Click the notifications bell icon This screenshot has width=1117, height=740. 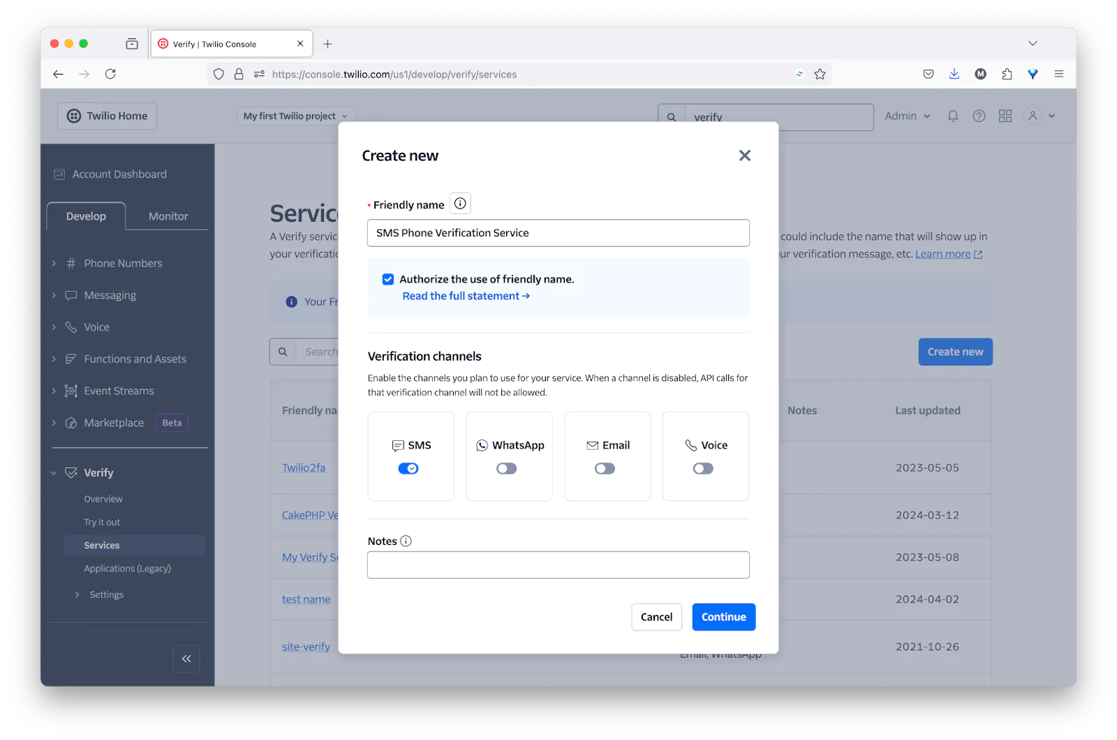[953, 116]
